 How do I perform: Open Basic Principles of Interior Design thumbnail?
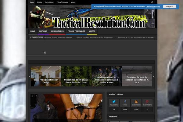[x=46, y=76]
